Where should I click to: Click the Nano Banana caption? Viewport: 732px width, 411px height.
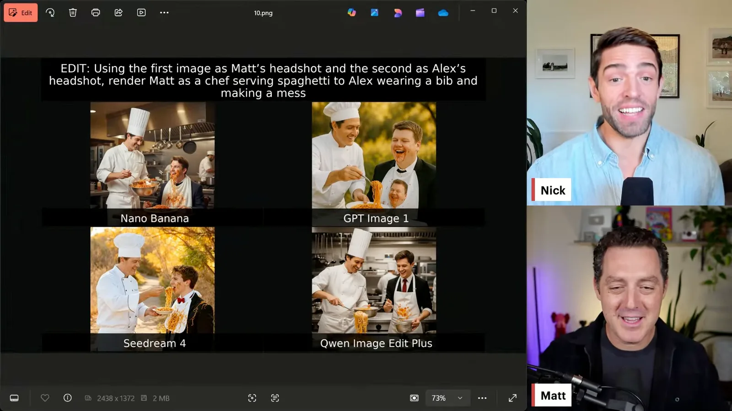[155, 218]
